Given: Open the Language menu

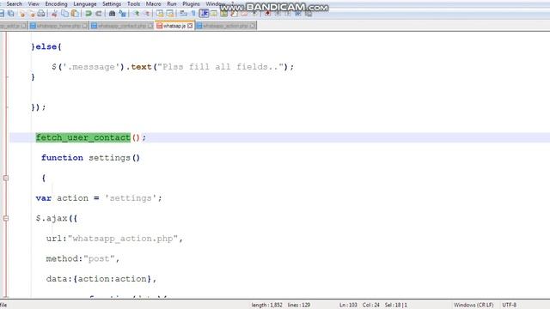Looking at the screenshot, I should (85, 3).
